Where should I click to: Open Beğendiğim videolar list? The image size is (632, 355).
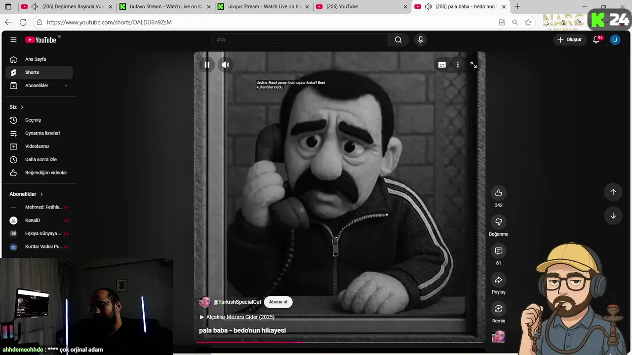coord(39,173)
